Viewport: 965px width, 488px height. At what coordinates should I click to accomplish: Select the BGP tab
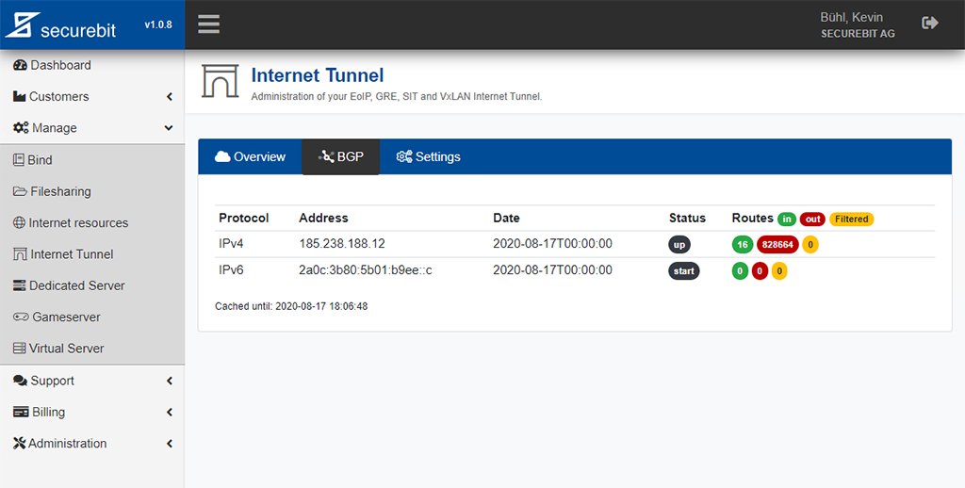340,157
